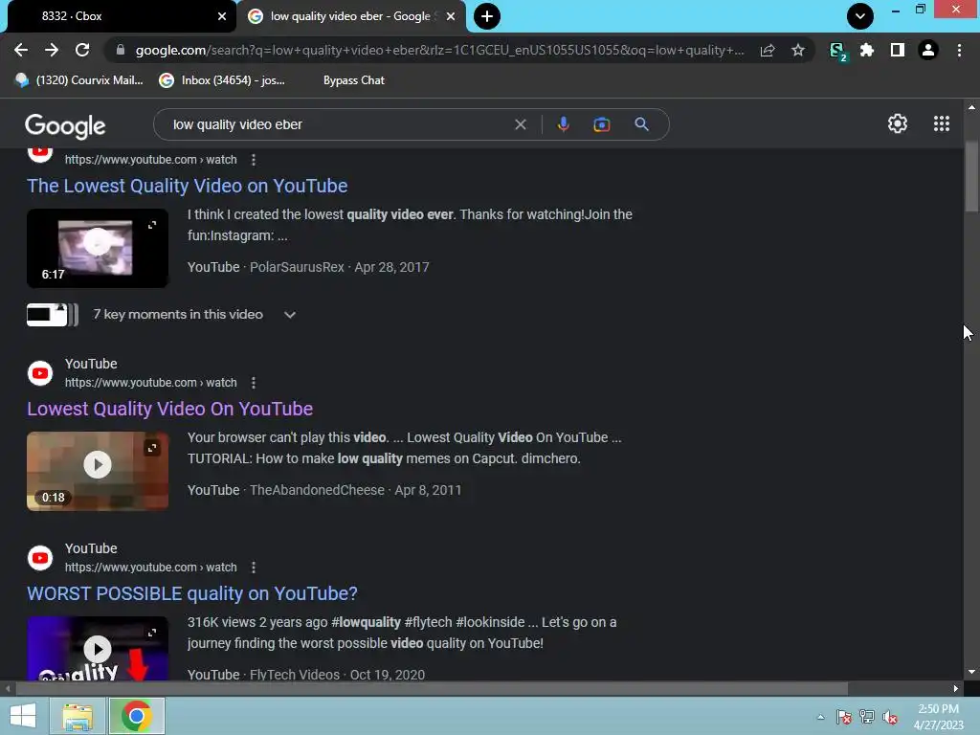Open the Windows Start menu
The image size is (980, 735).
23,716
